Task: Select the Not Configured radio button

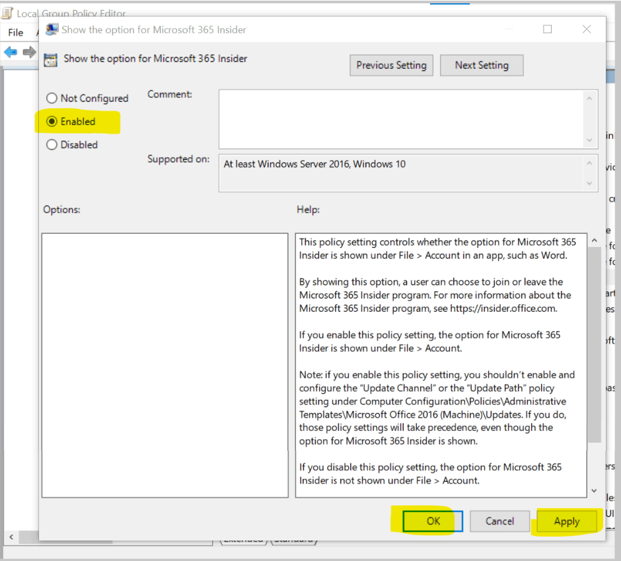Action: pos(52,98)
